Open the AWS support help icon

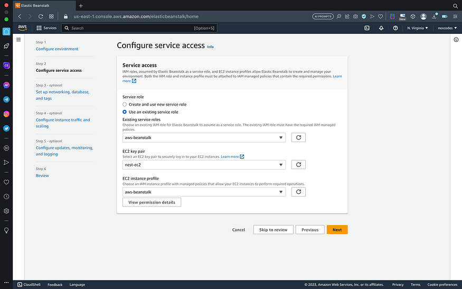pyautogui.click(x=395, y=28)
